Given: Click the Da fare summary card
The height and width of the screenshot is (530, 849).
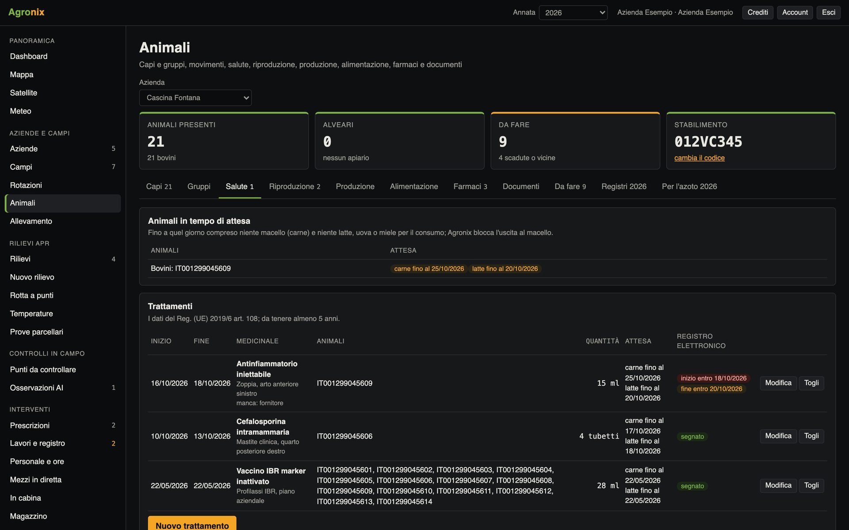Looking at the screenshot, I should (x=575, y=141).
